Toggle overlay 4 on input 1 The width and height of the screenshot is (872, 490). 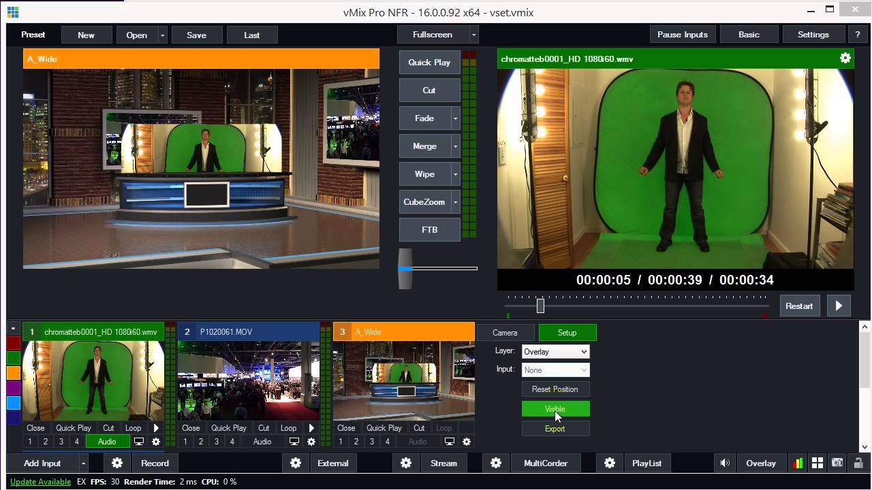[77, 442]
